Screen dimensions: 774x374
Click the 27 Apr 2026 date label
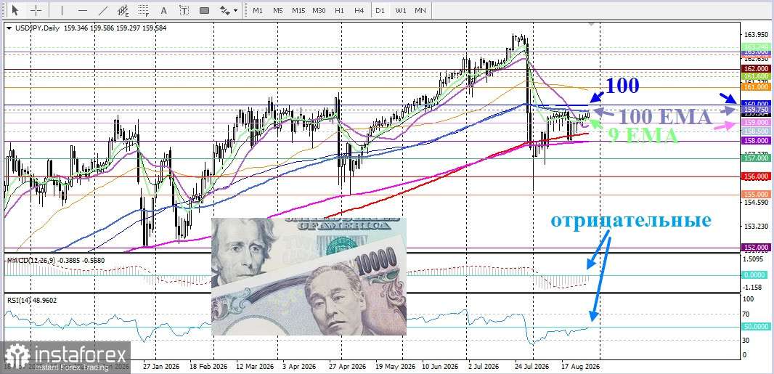pos(348,367)
